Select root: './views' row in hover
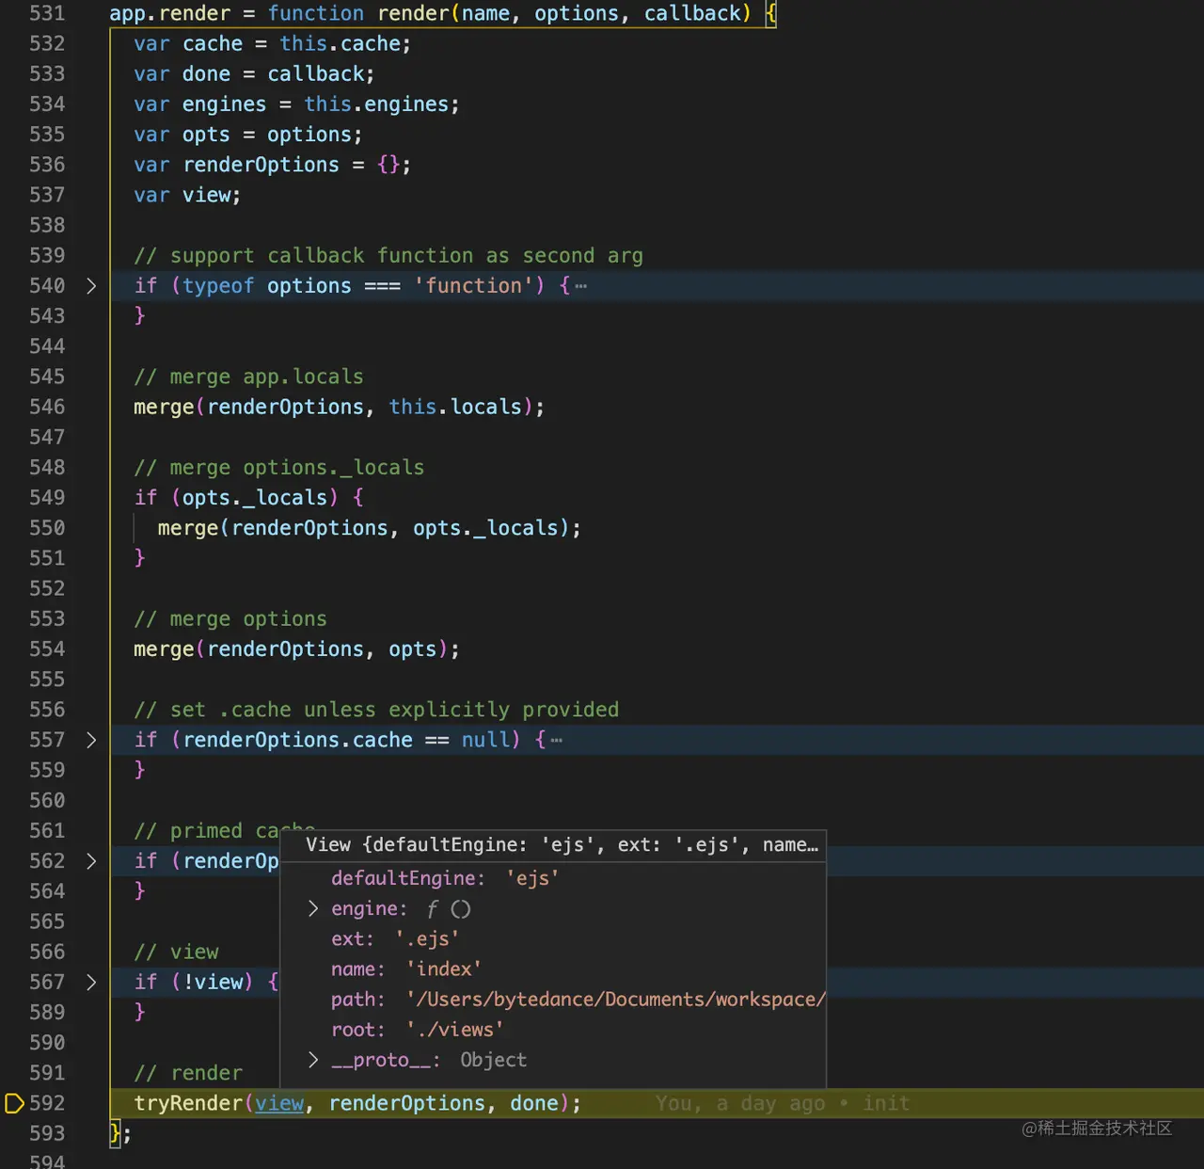This screenshot has width=1204, height=1169. (x=553, y=1030)
